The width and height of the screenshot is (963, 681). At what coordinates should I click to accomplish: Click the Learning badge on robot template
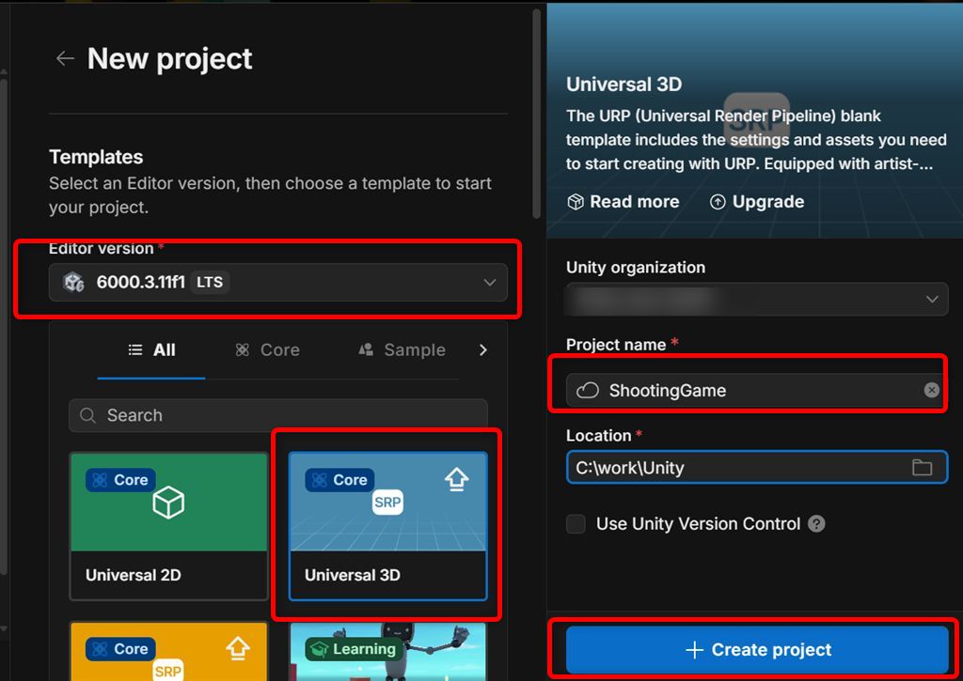354,649
